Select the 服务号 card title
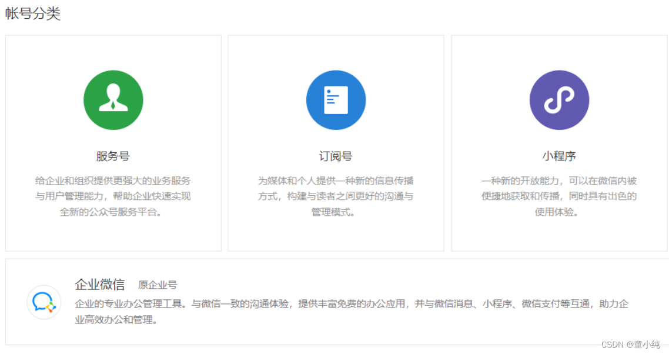The width and height of the screenshot is (669, 354). pos(113,156)
